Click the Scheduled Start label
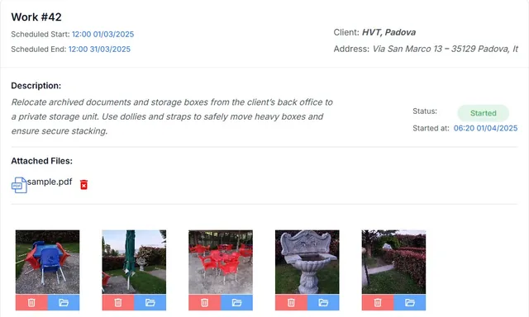 pos(41,35)
